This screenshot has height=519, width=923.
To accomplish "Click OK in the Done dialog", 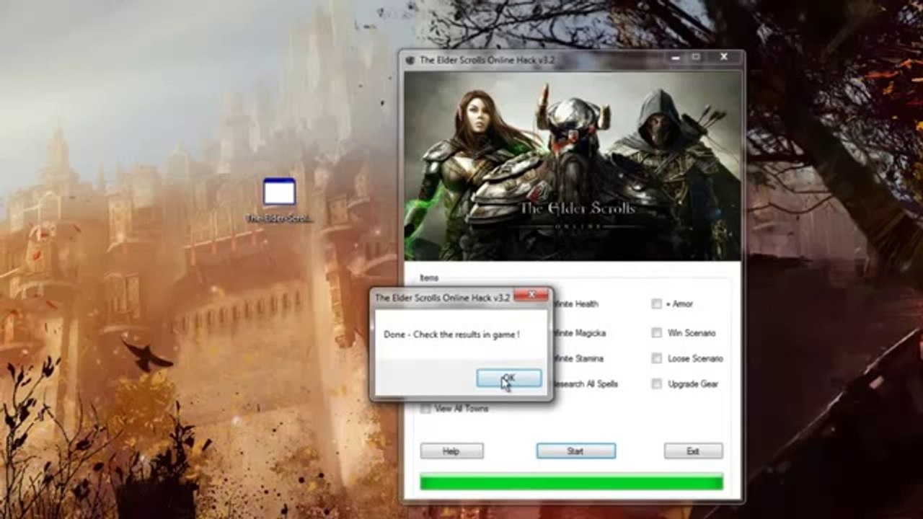I will coord(509,378).
